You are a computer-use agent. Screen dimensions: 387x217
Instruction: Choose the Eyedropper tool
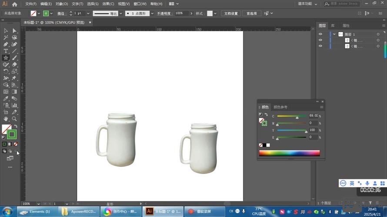coord(6,99)
